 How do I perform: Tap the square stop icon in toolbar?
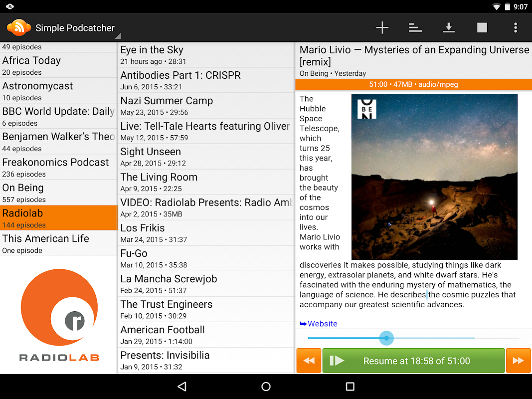pos(482,28)
